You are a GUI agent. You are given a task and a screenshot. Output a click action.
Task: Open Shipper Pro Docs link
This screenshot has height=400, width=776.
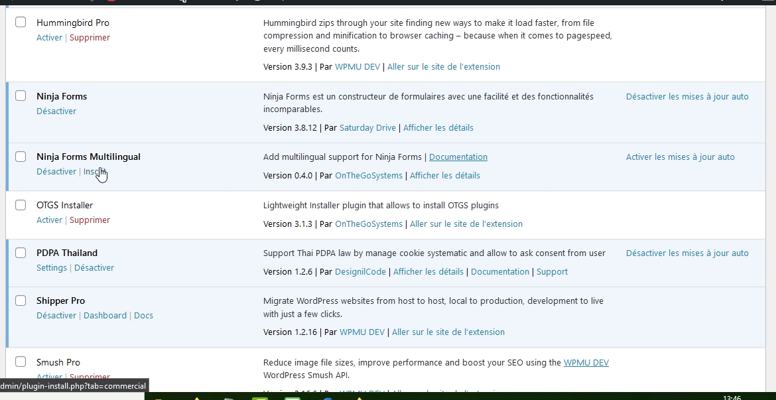[143, 316]
